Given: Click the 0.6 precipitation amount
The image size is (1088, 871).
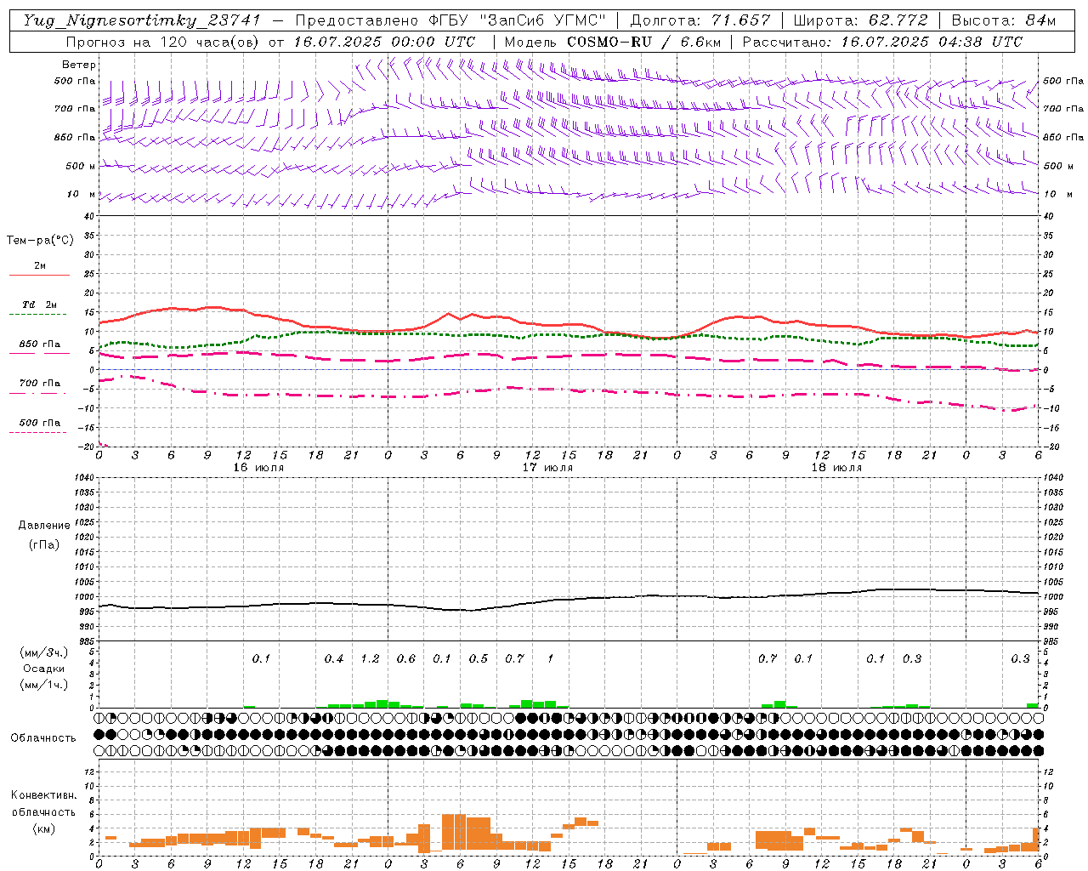Looking at the screenshot, I should coord(406,659).
